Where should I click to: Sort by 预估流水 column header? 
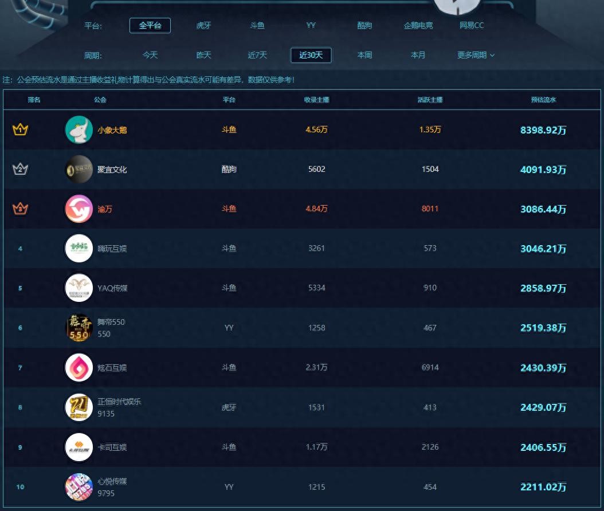tap(543, 100)
